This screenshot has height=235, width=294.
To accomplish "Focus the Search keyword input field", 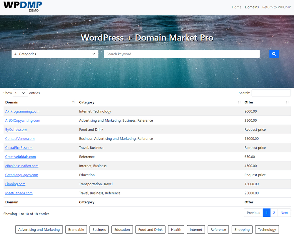I will click(182, 54).
